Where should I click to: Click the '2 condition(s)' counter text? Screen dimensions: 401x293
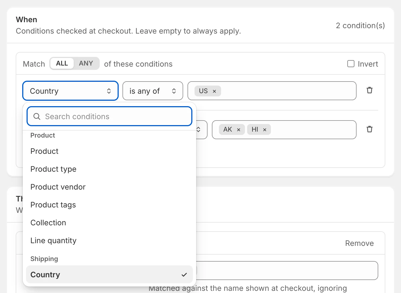tap(360, 25)
